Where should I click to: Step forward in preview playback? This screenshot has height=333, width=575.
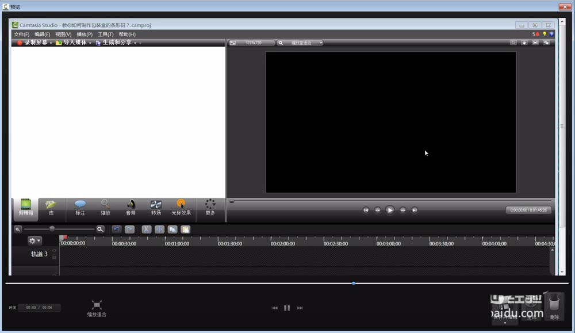[x=402, y=210]
